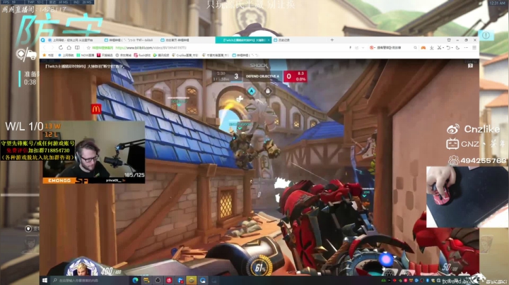The width and height of the screenshot is (509, 285).
Task: Click the webcam streamer thumbnail
Action: click(x=94, y=152)
